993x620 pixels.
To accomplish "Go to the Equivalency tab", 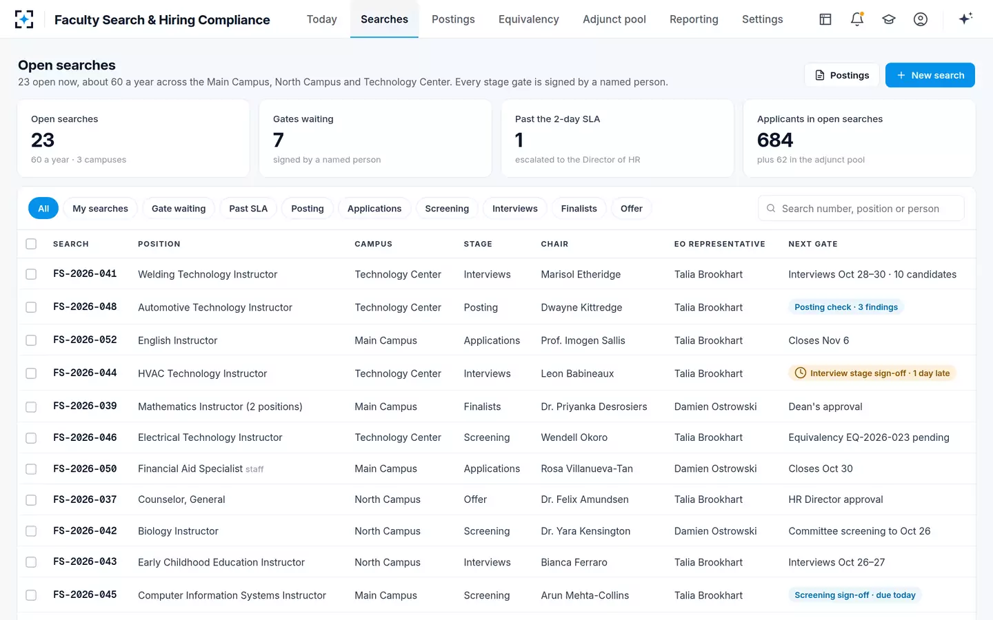I will pos(529,19).
